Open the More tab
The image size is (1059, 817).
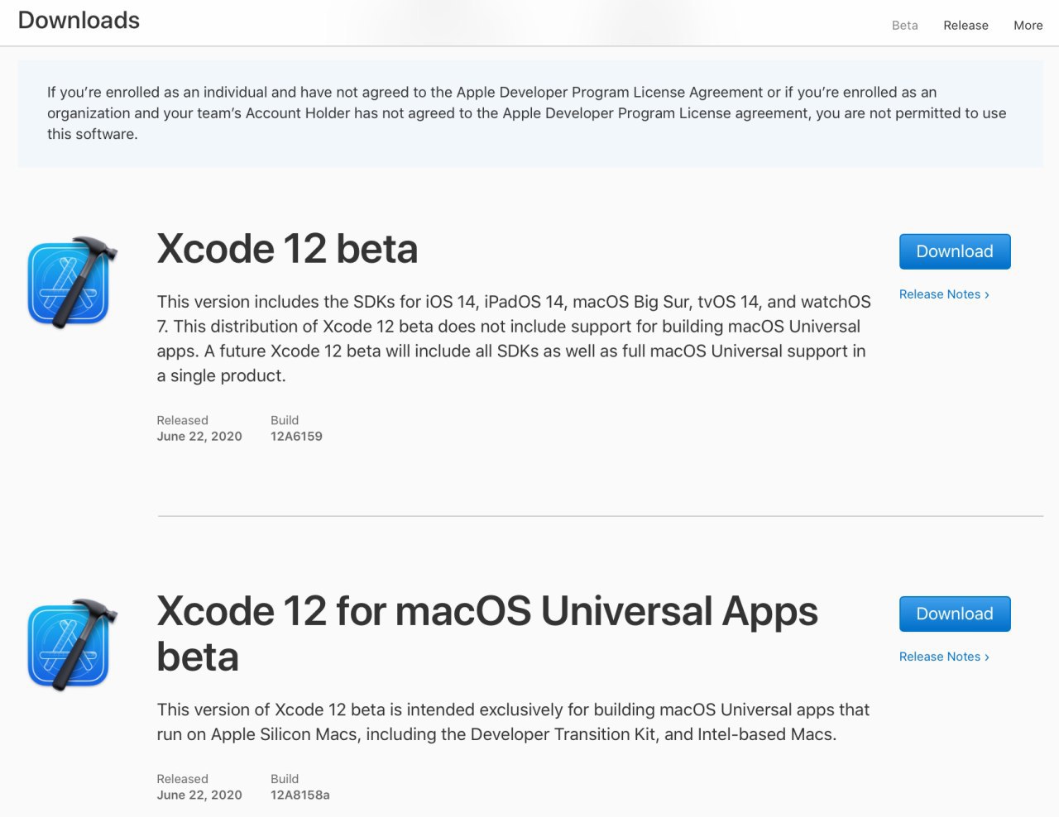[1028, 25]
